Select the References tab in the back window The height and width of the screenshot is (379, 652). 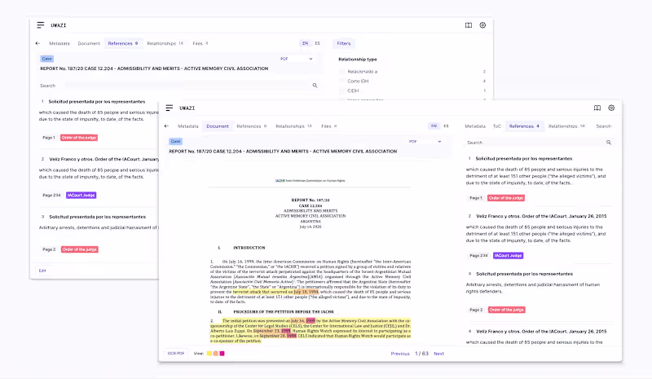123,43
